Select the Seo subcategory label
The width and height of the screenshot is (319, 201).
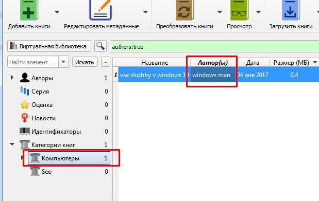[x=46, y=172]
